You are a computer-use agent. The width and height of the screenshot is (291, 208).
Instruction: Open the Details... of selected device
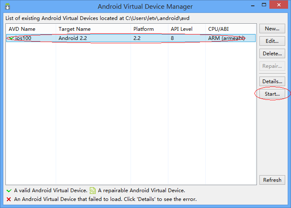[272, 82]
